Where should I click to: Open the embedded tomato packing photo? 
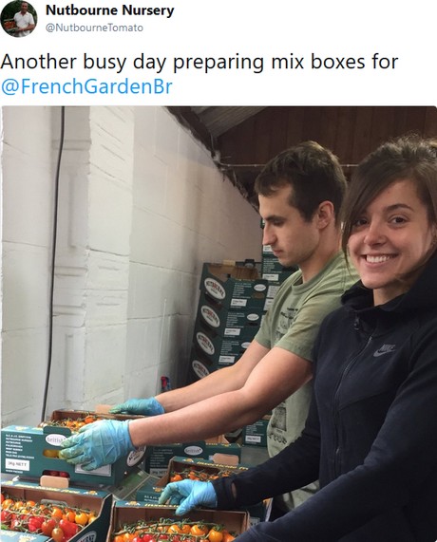pyautogui.click(x=219, y=324)
